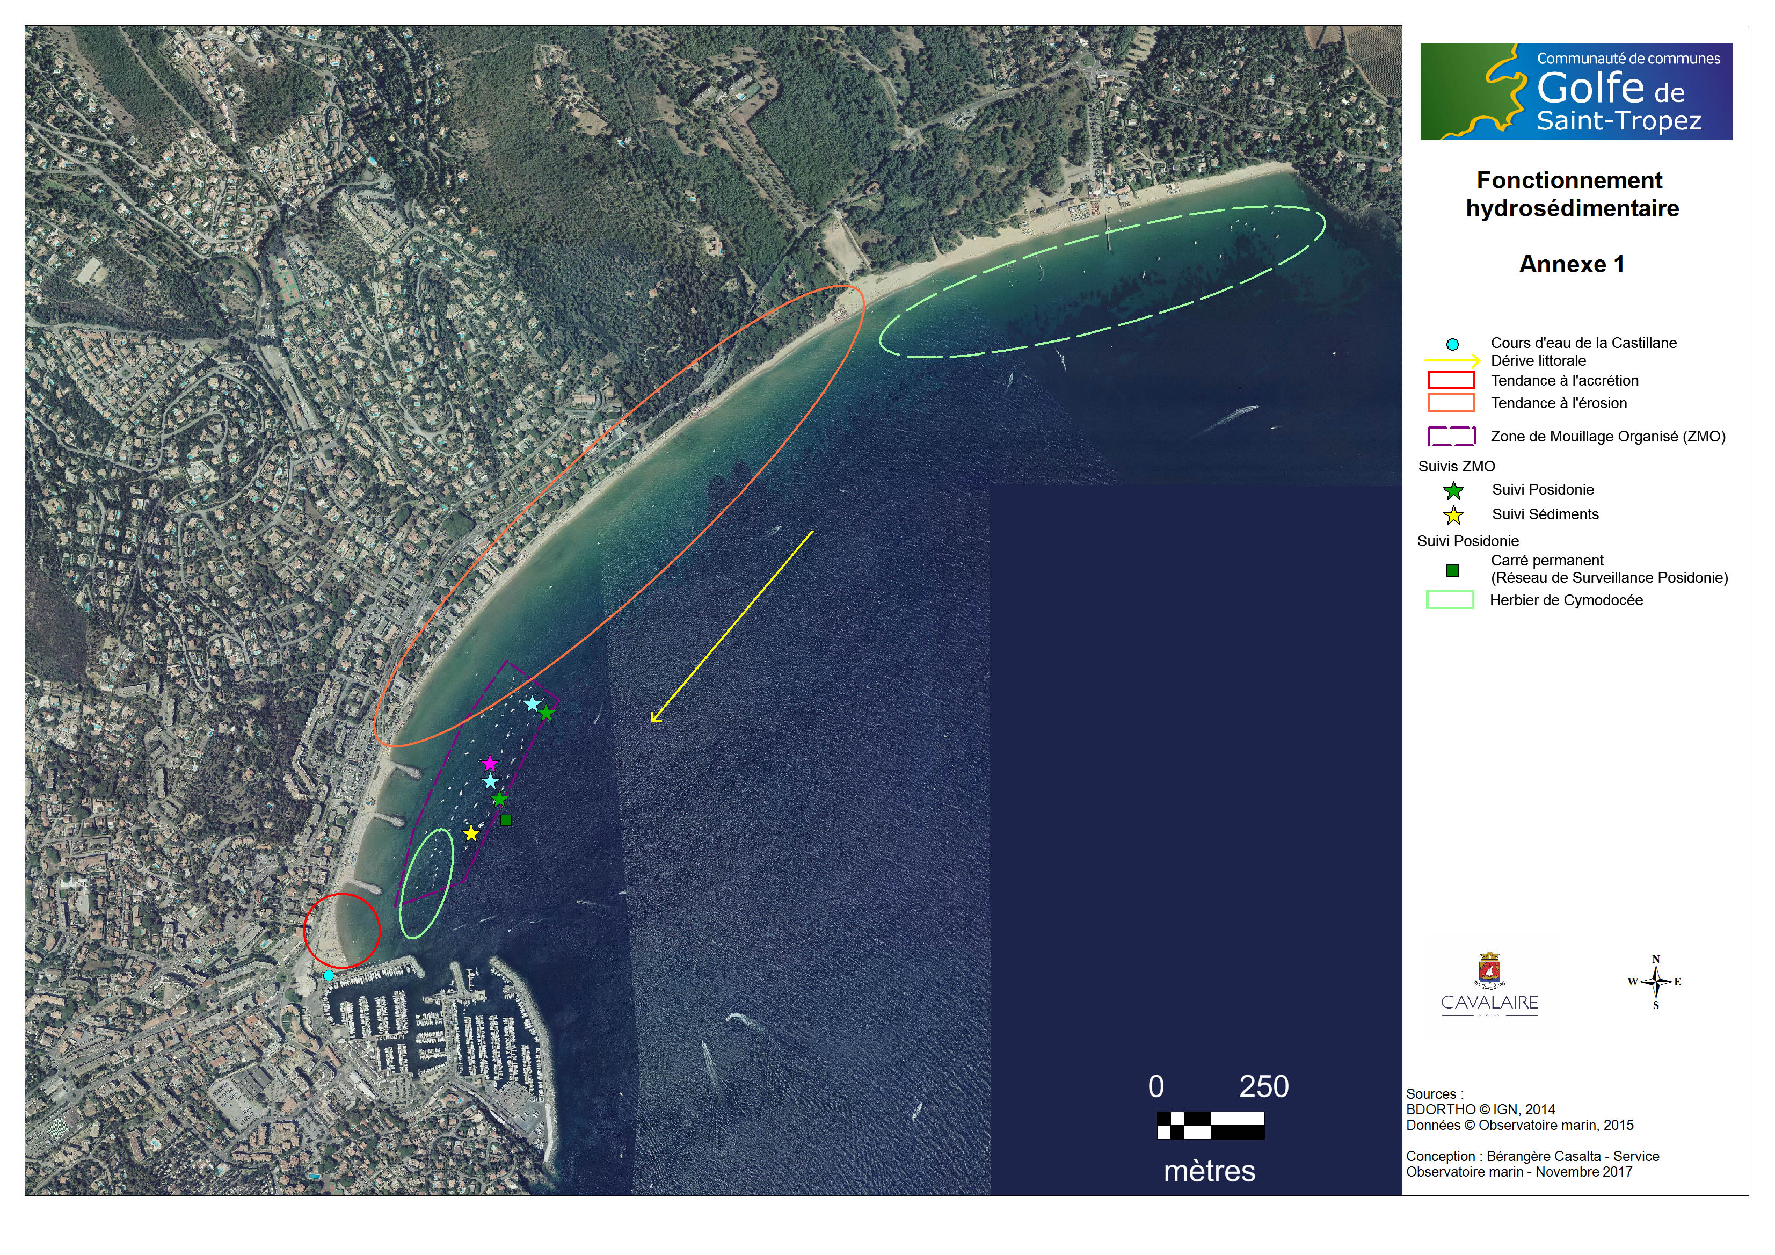1775x1255 pixels.
Task: Click the label 'Tendance à l'accrétion'
Action: (x=1564, y=380)
